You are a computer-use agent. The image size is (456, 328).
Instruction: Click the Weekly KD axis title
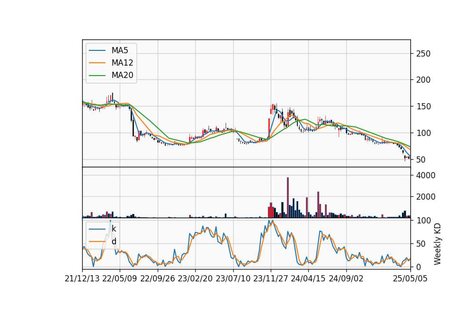pyautogui.click(x=437, y=244)
